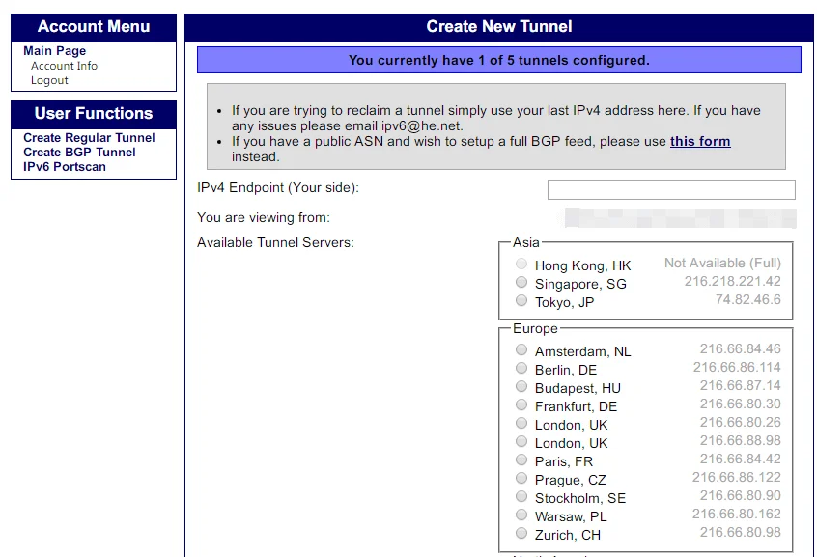Open the IPv6 Portscan function
The width and height of the screenshot is (817, 557).
(x=65, y=167)
